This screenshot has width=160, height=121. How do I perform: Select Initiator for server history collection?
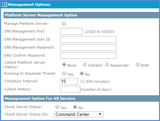coord(85,64)
